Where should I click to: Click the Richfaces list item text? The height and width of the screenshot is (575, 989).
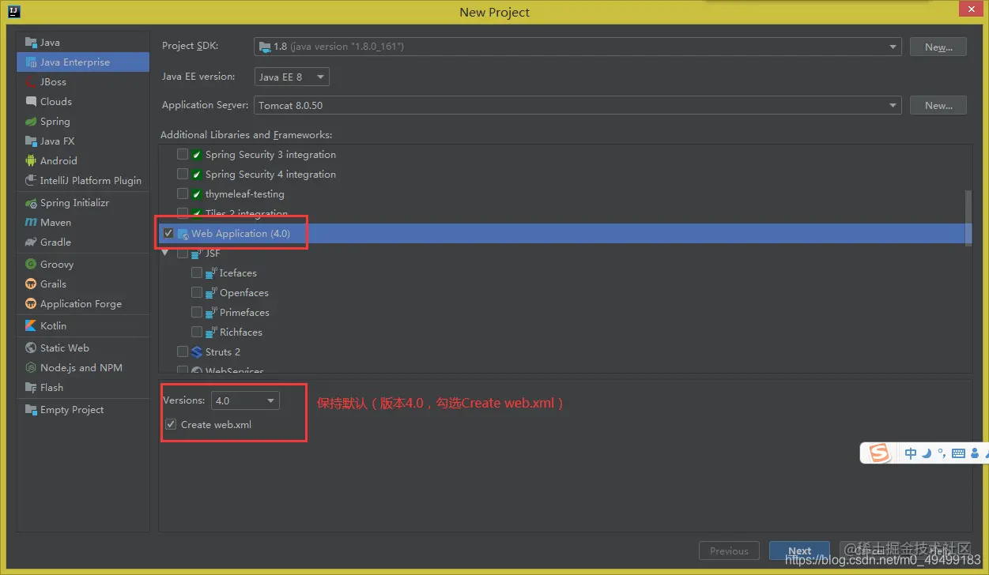(241, 333)
